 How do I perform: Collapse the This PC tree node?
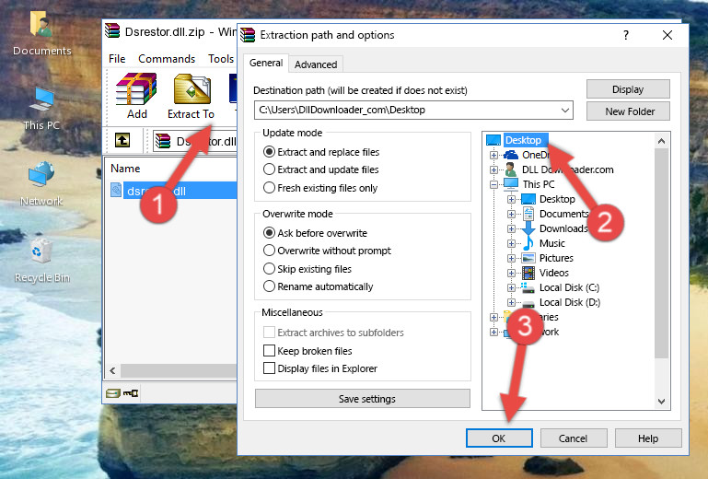(493, 184)
